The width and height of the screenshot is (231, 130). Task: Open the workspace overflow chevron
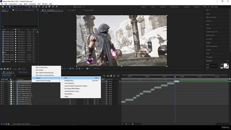[205, 7]
